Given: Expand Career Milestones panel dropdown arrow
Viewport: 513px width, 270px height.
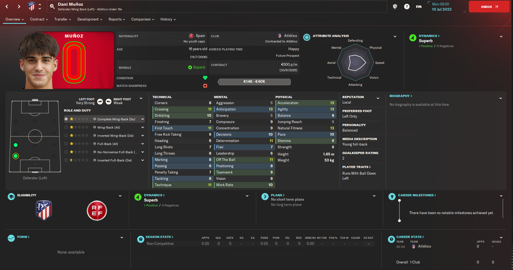Looking at the screenshot, I should (501, 196).
